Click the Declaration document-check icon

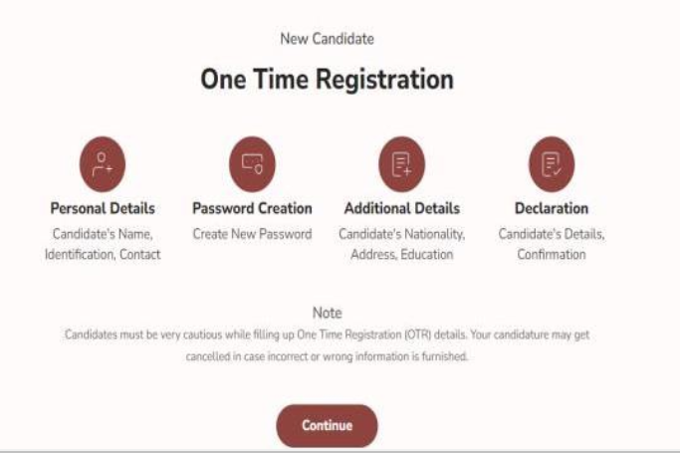pyautogui.click(x=552, y=164)
